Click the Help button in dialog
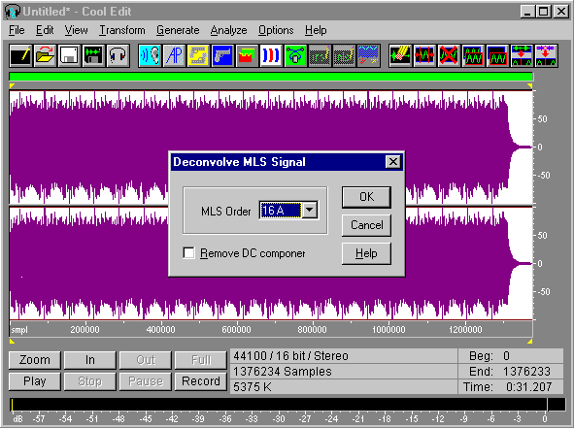574x428 pixels. tap(366, 253)
